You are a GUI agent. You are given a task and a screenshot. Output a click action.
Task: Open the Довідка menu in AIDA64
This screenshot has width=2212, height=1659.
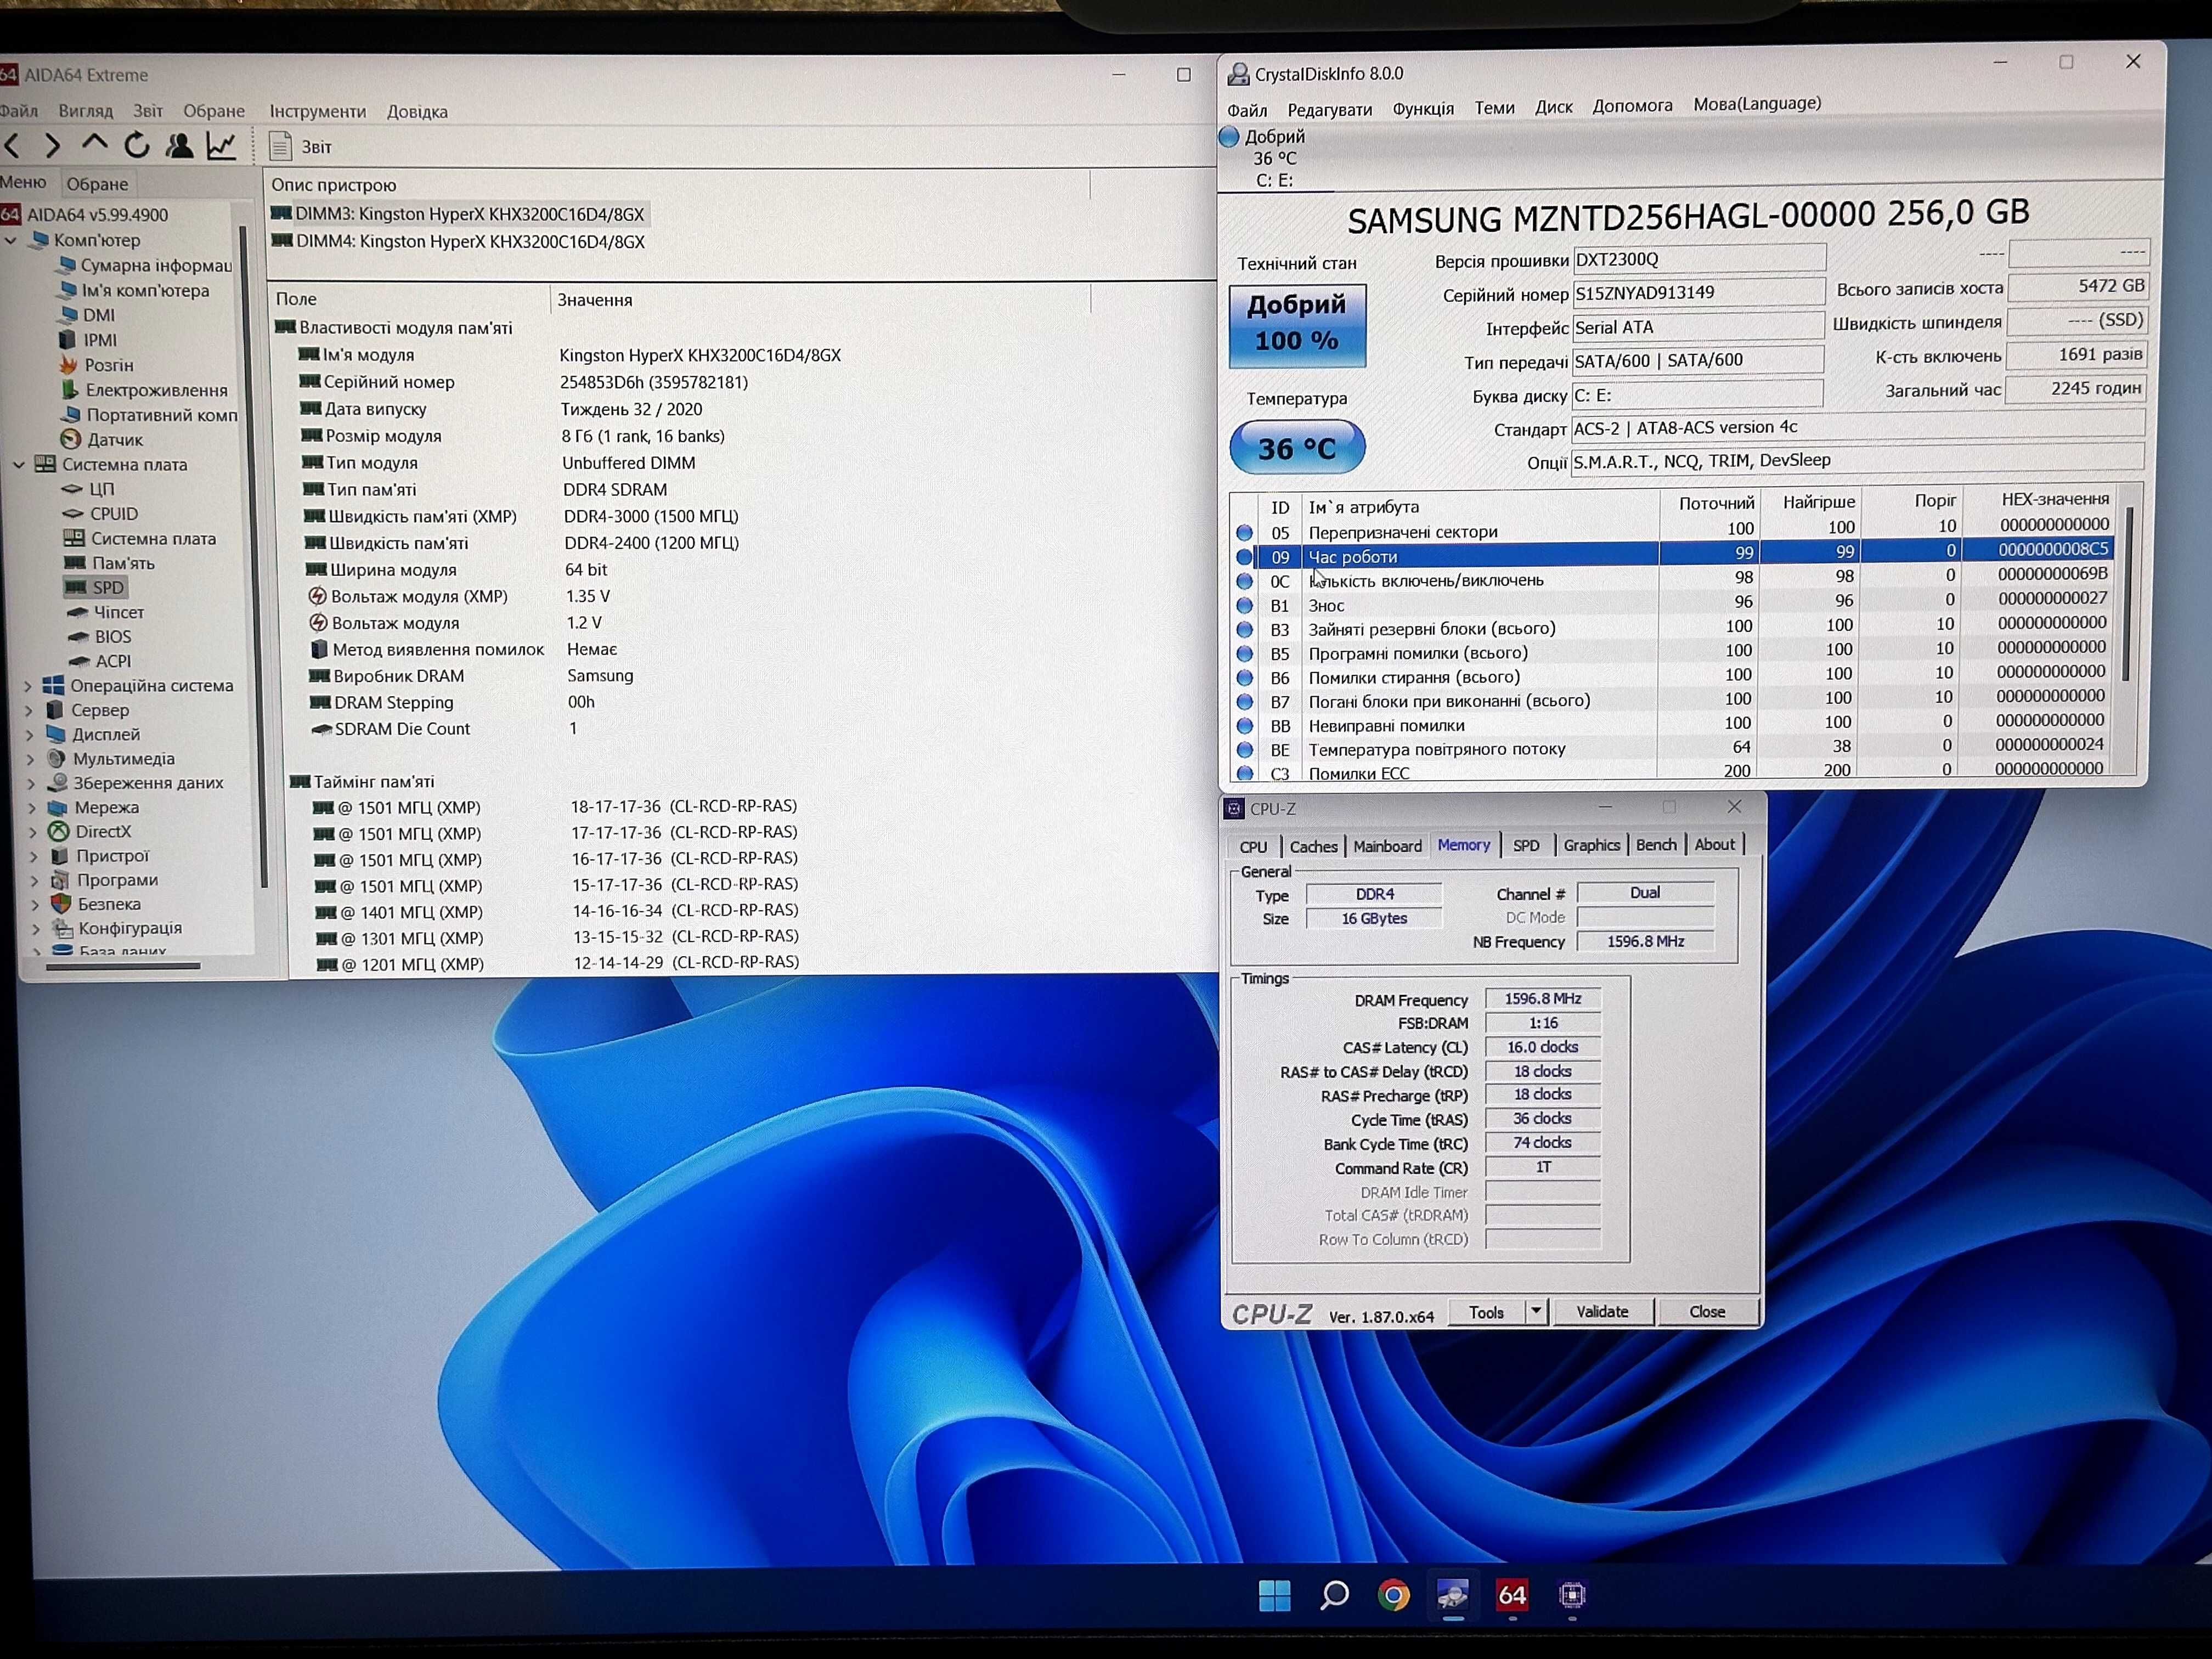click(417, 112)
